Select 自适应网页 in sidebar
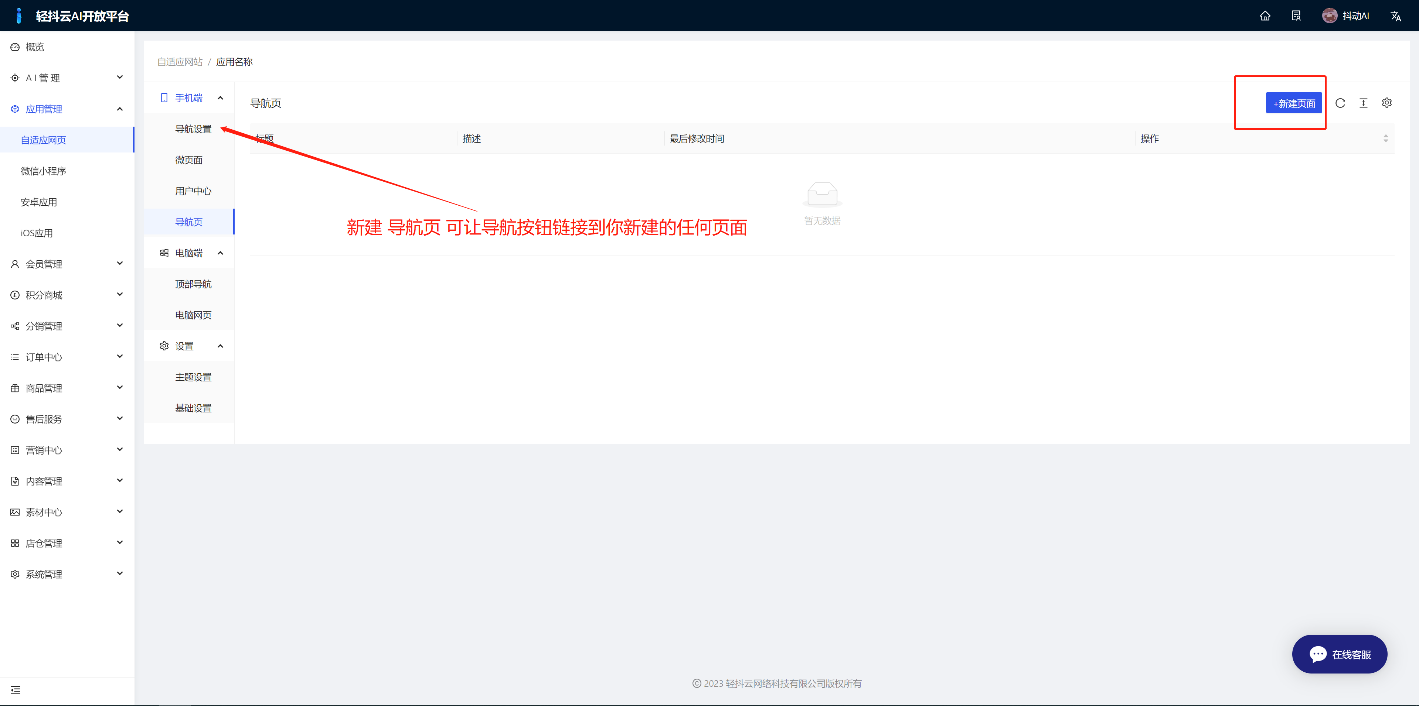The image size is (1419, 706). pos(67,140)
